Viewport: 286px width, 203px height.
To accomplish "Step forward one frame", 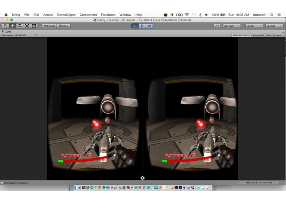I will (149, 26).
